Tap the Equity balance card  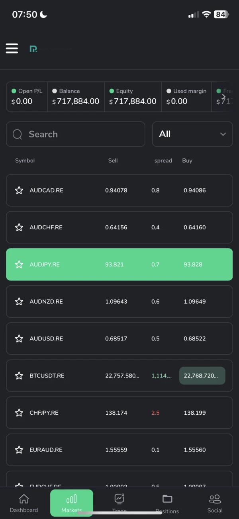(133, 97)
